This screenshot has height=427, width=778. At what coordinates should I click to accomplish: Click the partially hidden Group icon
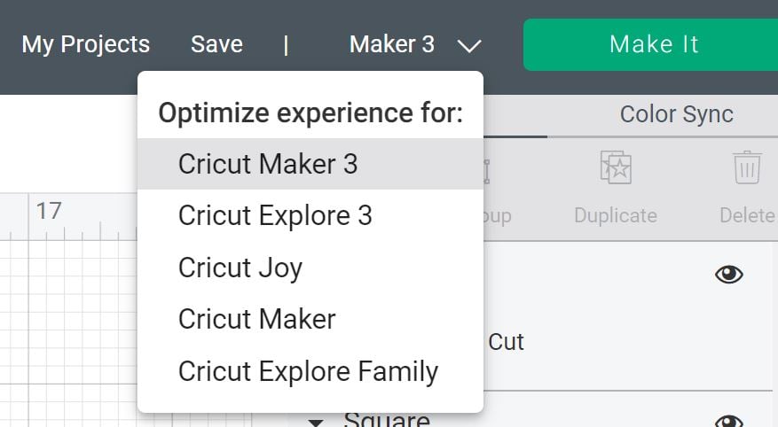click(487, 171)
